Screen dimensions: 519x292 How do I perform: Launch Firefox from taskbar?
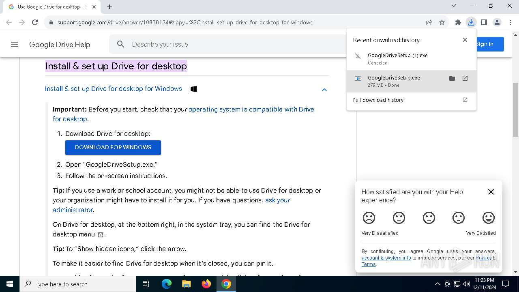[x=206, y=284]
